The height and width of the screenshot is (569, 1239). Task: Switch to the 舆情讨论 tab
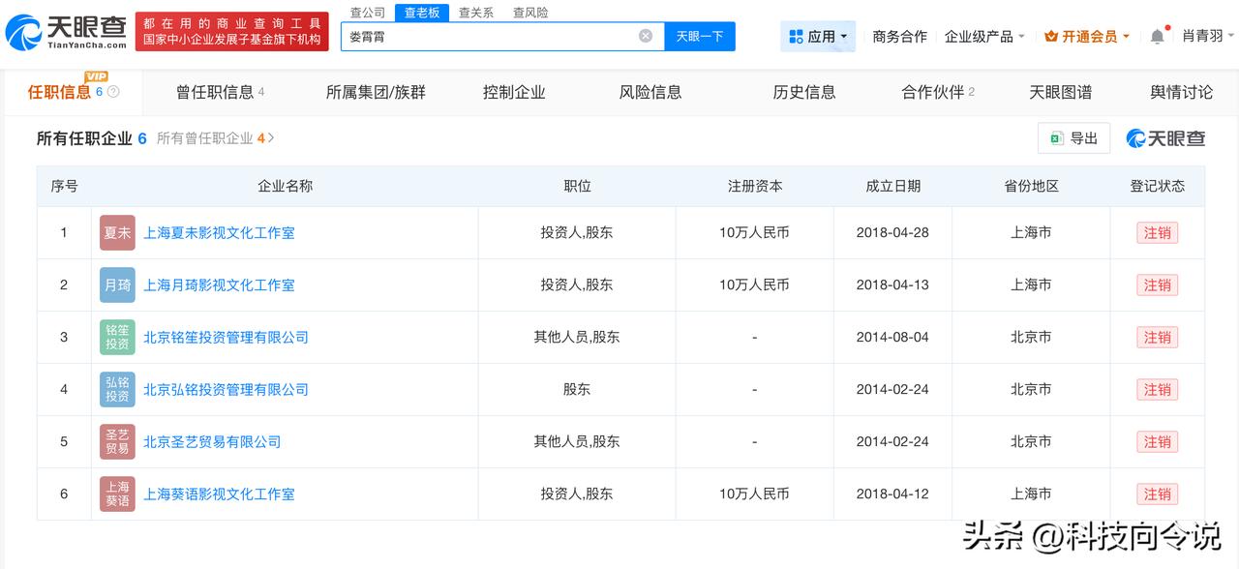coord(1182,92)
